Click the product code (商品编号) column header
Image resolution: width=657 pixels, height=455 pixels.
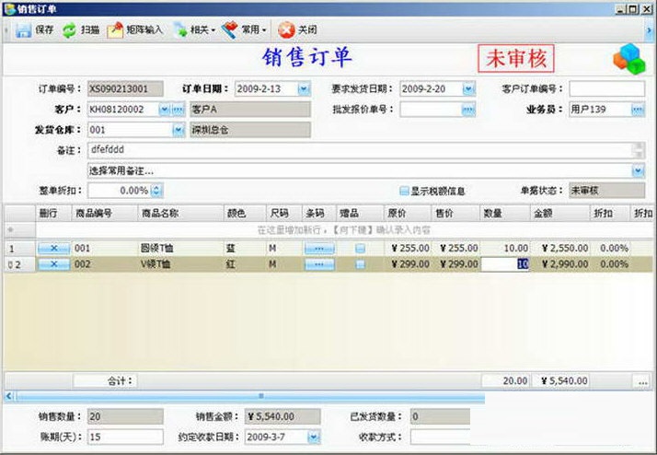105,214
